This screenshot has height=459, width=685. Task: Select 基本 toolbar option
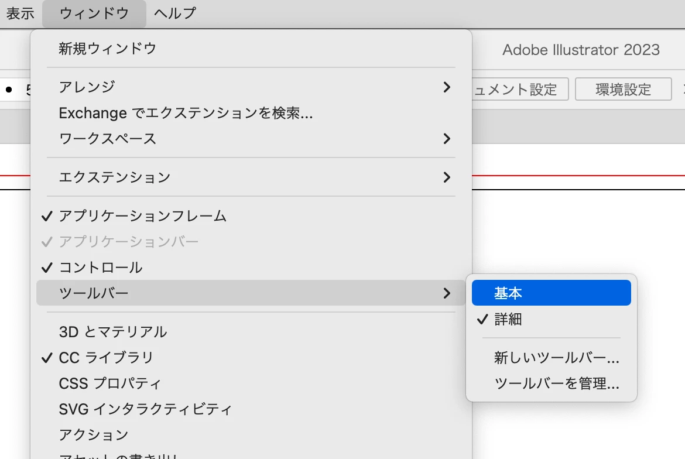point(552,293)
